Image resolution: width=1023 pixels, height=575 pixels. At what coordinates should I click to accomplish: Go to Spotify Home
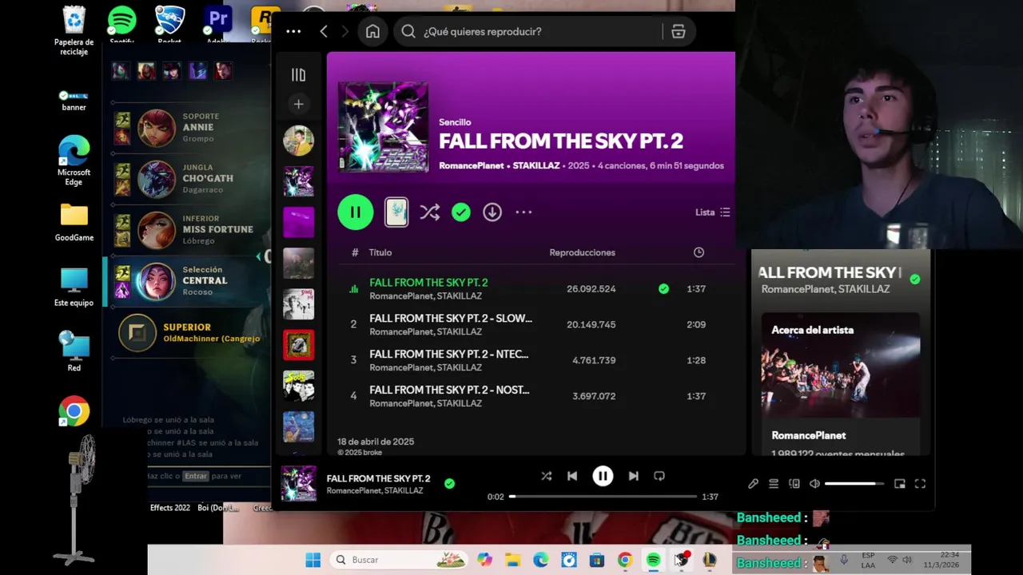[372, 31]
